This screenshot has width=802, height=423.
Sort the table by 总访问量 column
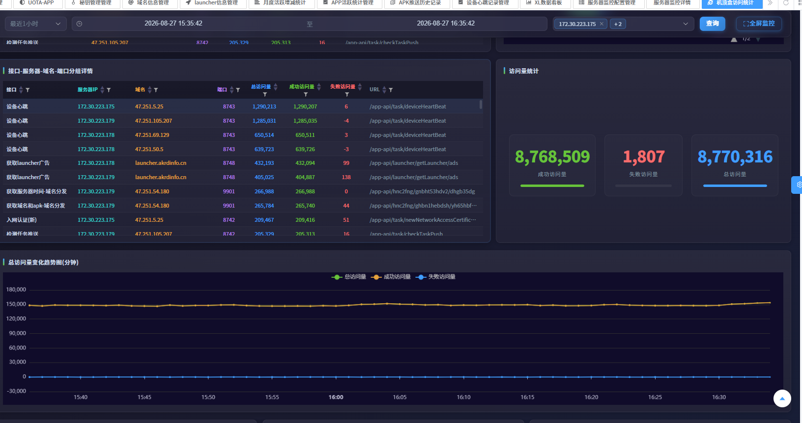[276, 87]
